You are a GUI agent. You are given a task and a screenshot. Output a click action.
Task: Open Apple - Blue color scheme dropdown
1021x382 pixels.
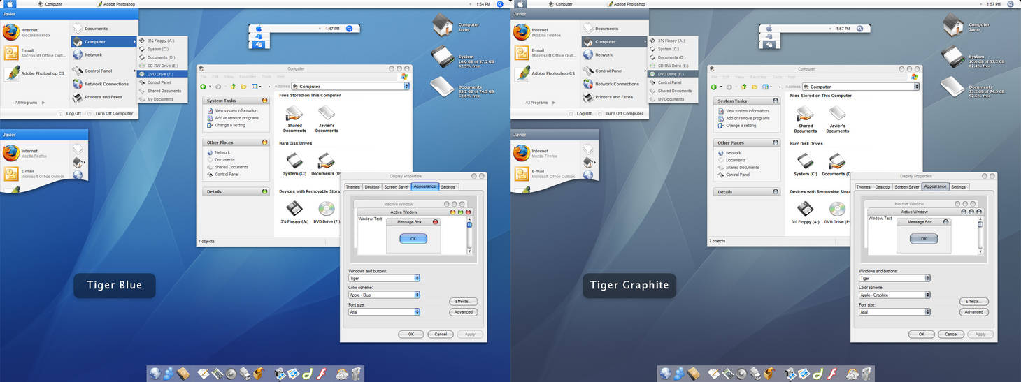417,295
